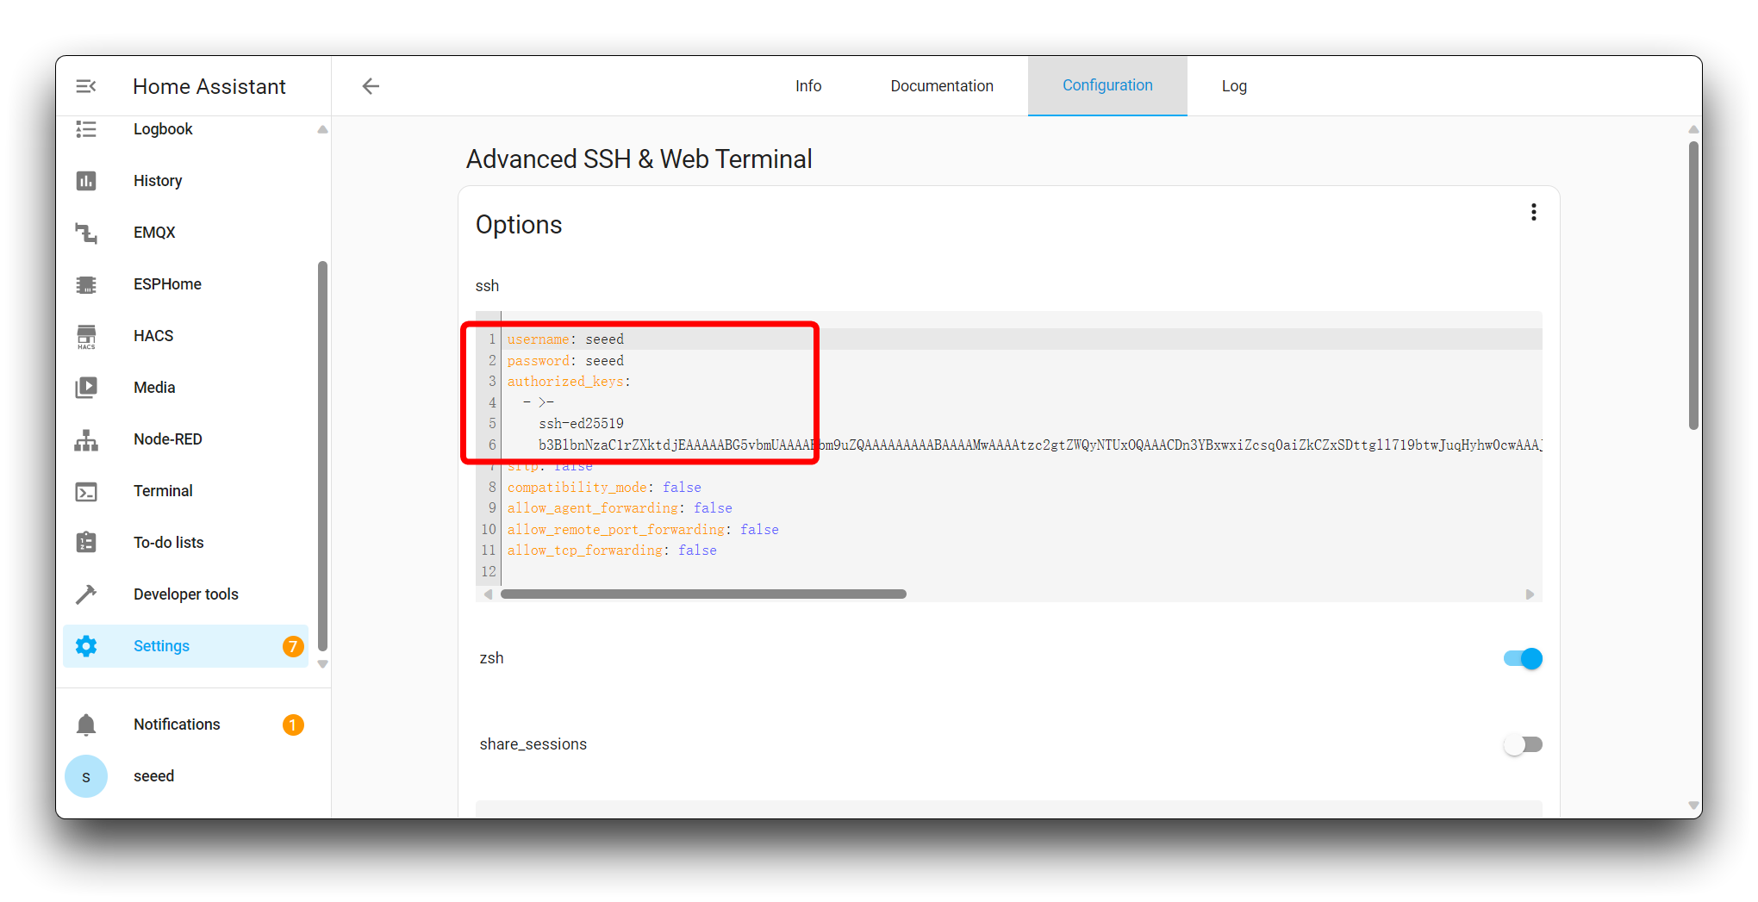
Task: Click the HACS store icon
Action: pos(86,336)
